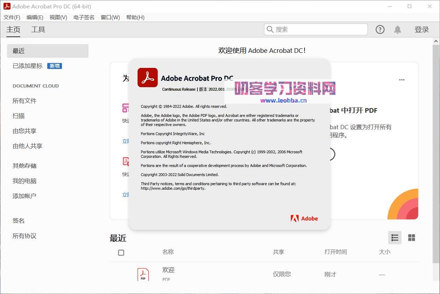Click the scroll-up arrow on the scrollbar
The image size is (440, 294).
tap(436, 41)
